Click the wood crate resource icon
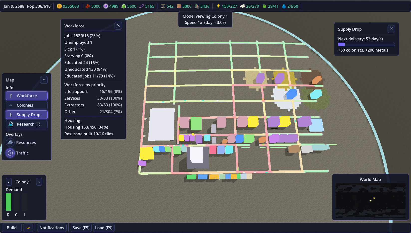The image size is (411, 233). pyautogui.click(x=179, y=6)
